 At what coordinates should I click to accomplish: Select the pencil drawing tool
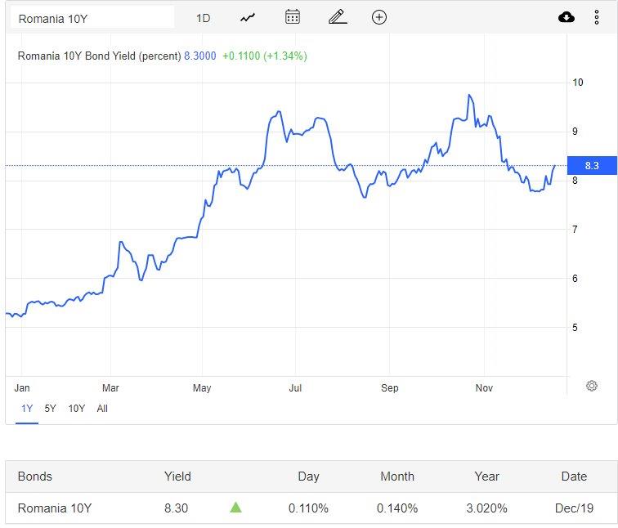338,17
